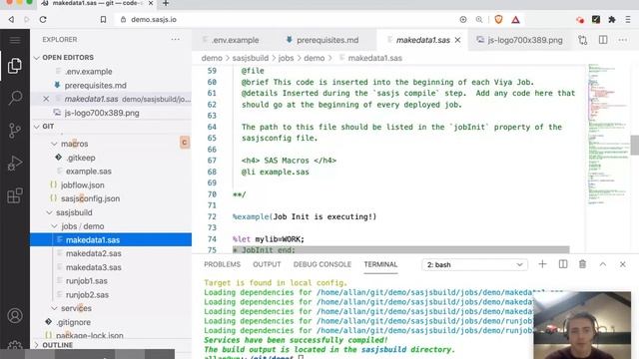Collapse the GIT folder section

[x=37, y=127]
